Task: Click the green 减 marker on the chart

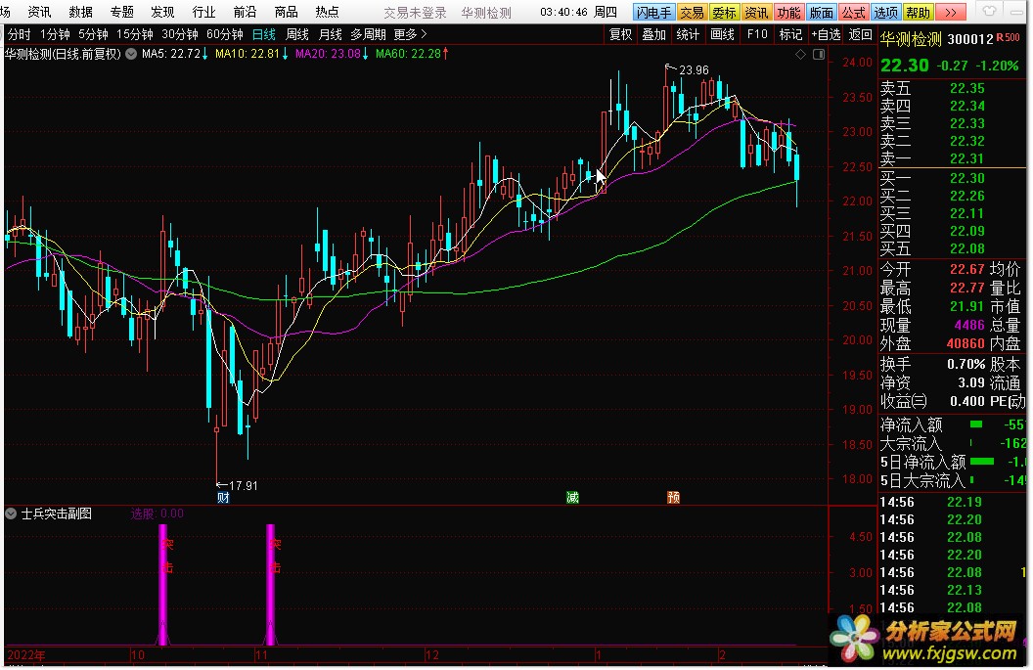Action: coord(572,498)
